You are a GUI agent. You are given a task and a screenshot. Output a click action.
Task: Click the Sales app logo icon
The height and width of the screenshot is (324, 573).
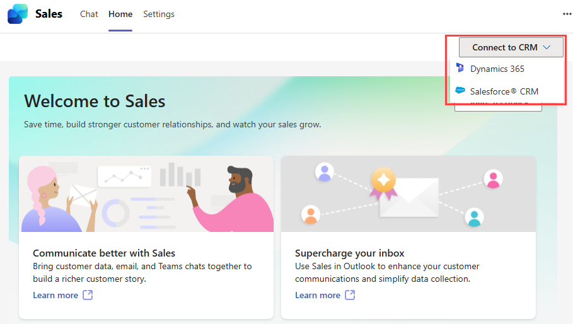click(18, 13)
